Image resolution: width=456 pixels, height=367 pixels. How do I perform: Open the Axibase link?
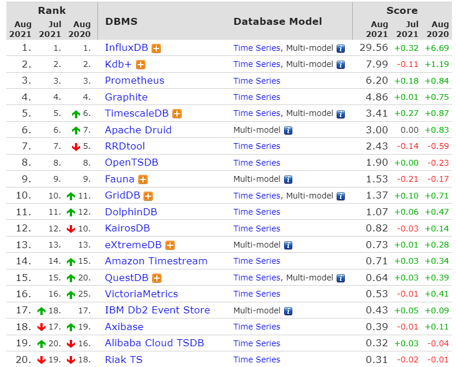pos(124,327)
